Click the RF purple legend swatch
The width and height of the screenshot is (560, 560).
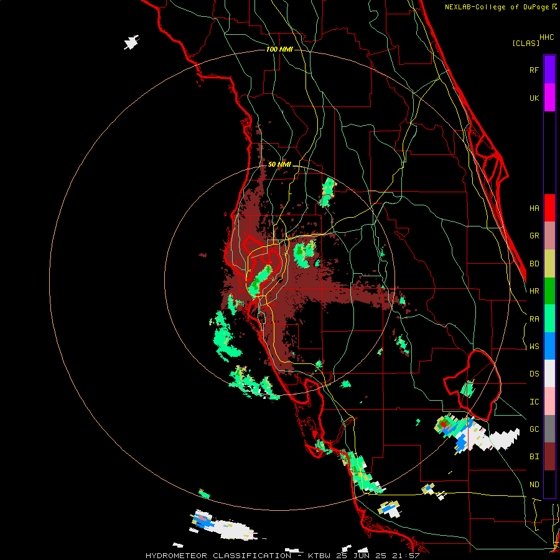click(x=549, y=70)
